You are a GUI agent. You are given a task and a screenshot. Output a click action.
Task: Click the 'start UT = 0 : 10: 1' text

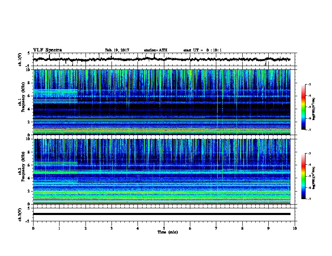202,50
